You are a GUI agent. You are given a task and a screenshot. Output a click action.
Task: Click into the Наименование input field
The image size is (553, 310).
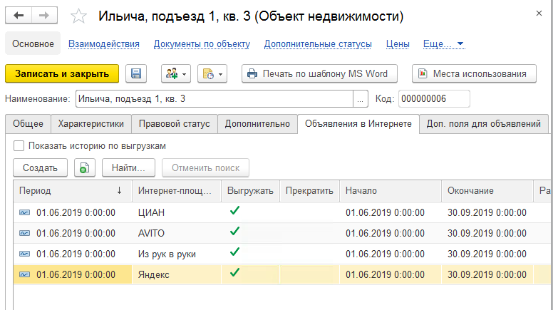tap(215, 99)
